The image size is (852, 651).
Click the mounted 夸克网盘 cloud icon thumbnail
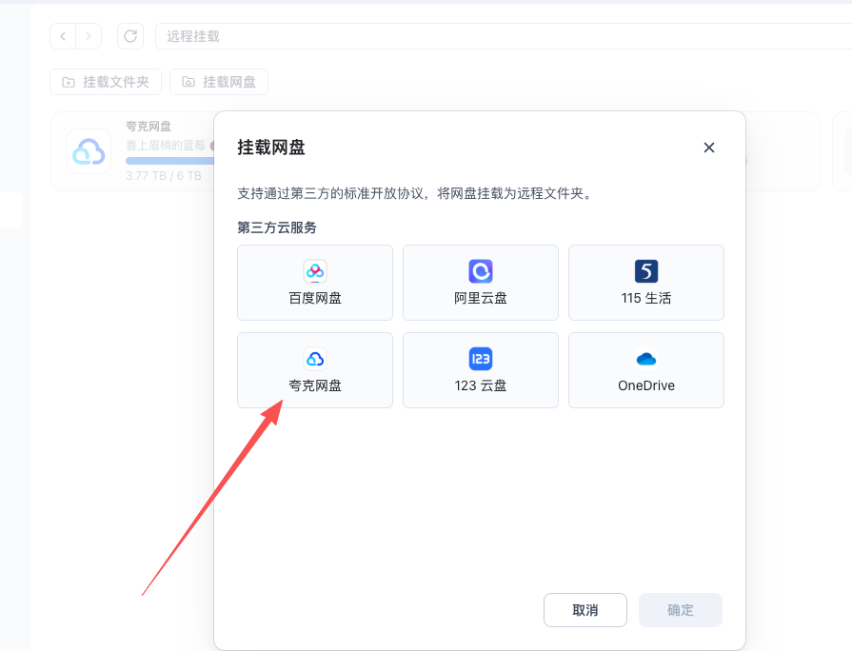pos(89,151)
